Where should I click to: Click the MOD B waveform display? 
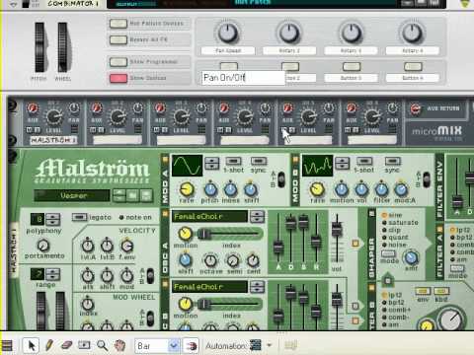click(317, 166)
